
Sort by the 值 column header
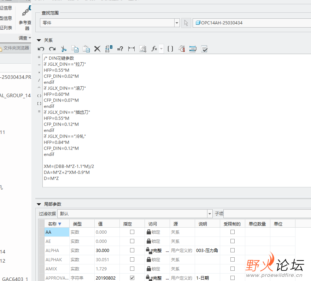[x=100, y=224]
